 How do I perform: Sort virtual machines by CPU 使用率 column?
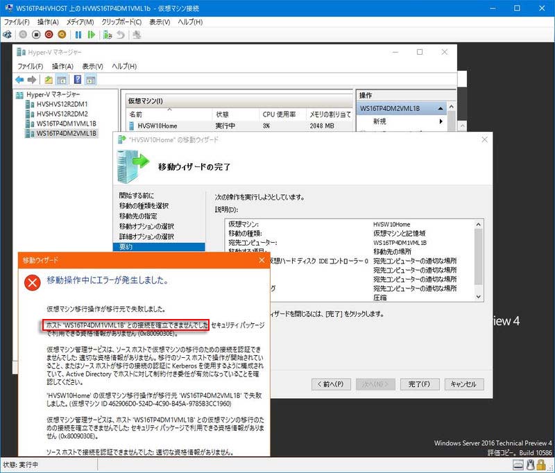click(282, 114)
